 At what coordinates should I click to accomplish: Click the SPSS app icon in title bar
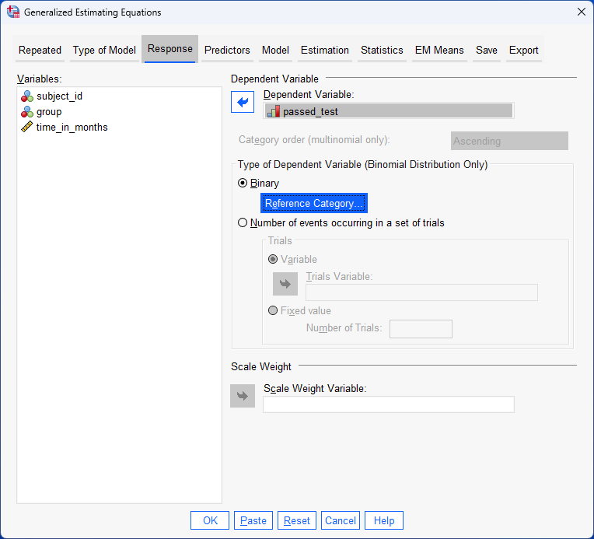pos(13,12)
